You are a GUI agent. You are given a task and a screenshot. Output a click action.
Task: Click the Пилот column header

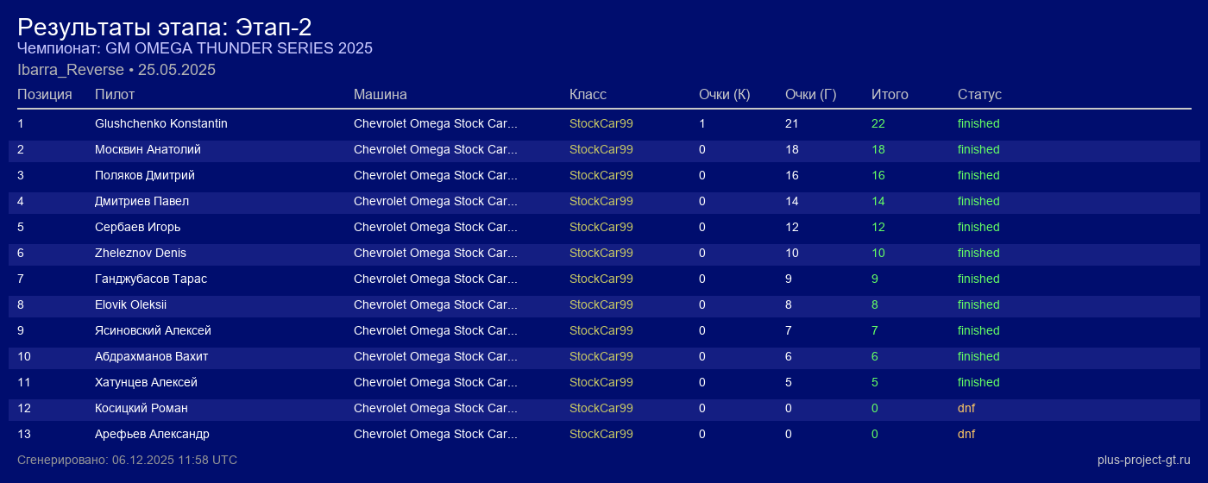[x=115, y=94]
